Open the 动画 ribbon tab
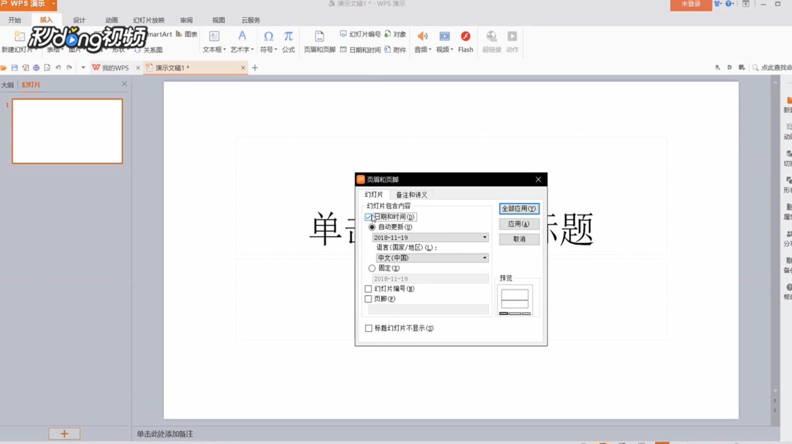 tap(112, 20)
